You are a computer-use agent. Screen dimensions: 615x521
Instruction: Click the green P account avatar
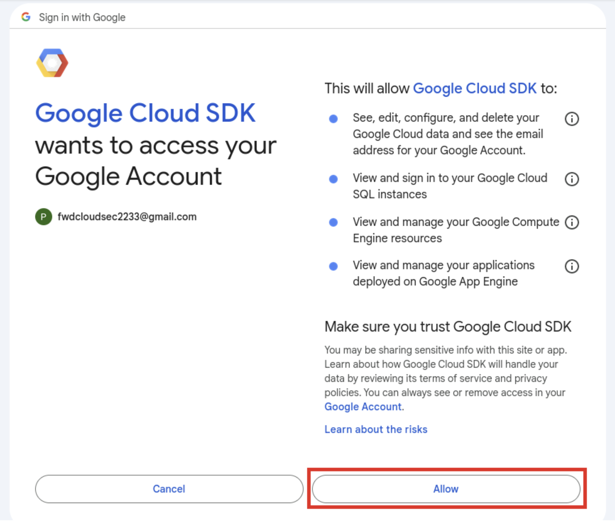pyautogui.click(x=44, y=217)
